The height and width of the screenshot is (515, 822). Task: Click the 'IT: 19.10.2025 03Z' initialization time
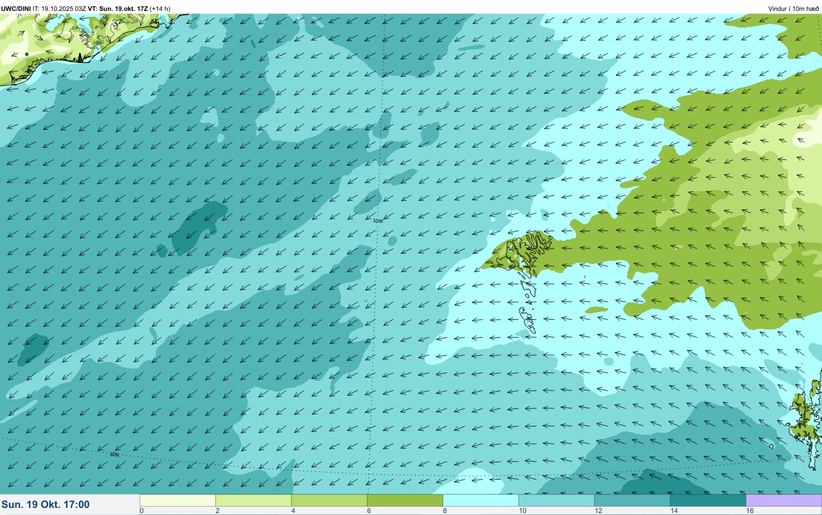(x=59, y=8)
